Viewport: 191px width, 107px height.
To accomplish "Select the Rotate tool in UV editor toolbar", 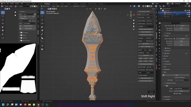I will (3, 23).
